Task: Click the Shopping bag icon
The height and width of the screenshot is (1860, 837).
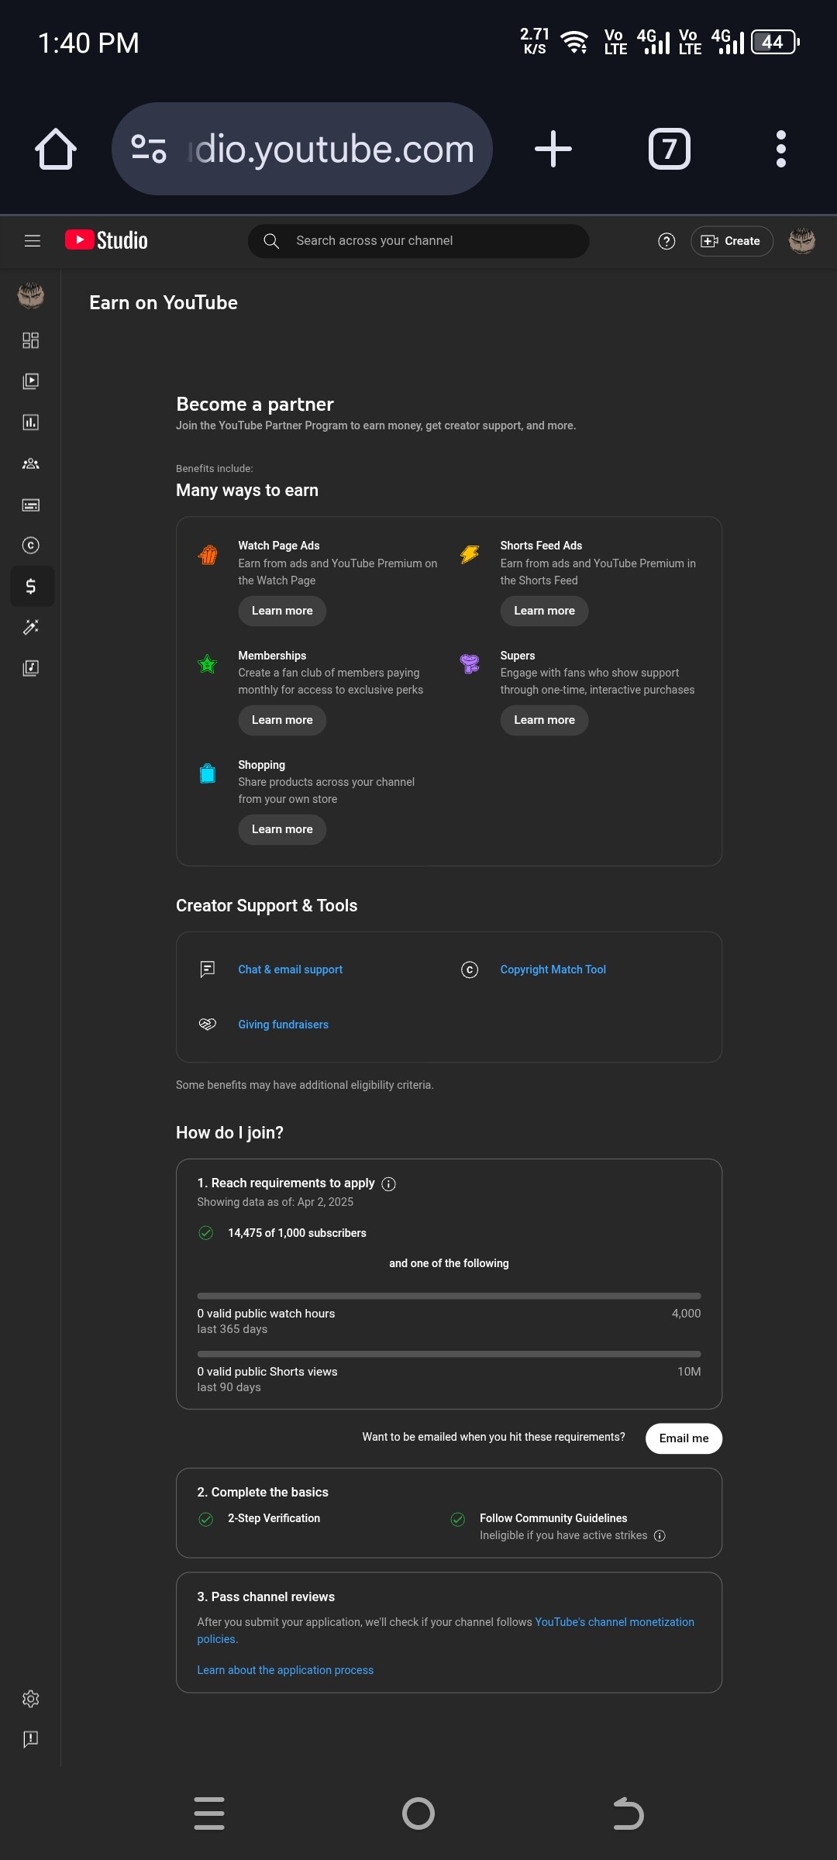Action: (208, 773)
